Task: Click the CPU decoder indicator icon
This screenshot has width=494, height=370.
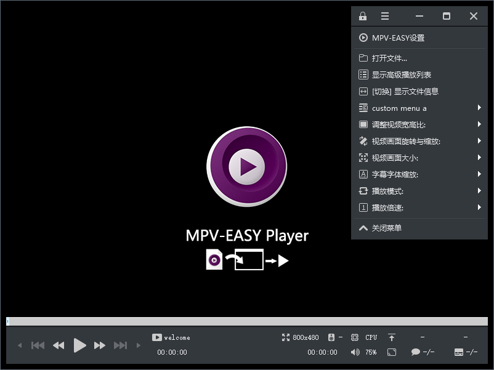Action: pyautogui.click(x=355, y=337)
